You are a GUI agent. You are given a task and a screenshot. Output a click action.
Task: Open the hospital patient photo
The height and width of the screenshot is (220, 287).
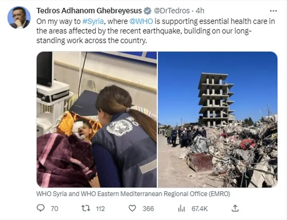coord(97,120)
